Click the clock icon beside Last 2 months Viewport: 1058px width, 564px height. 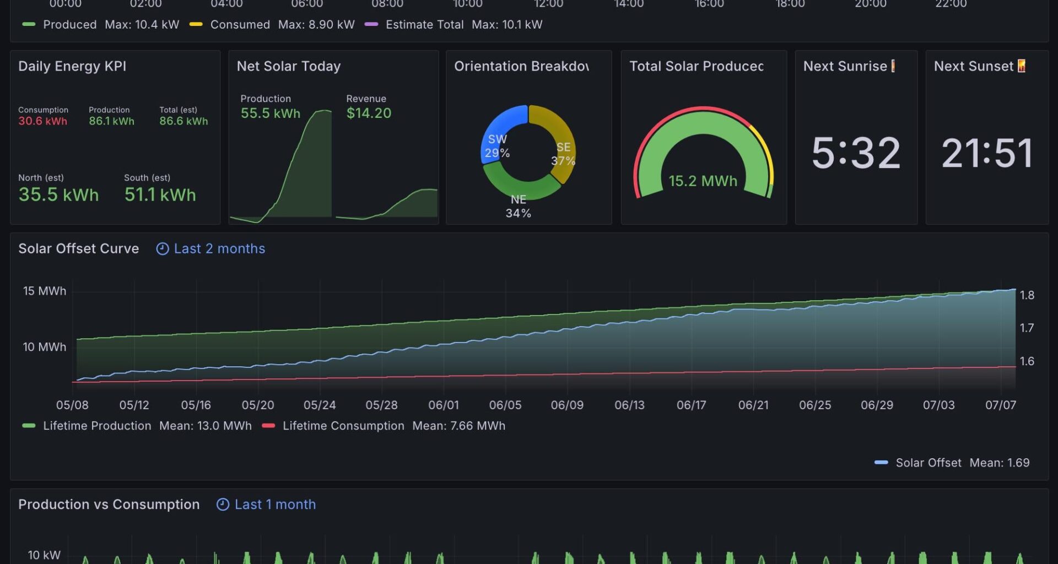(161, 249)
